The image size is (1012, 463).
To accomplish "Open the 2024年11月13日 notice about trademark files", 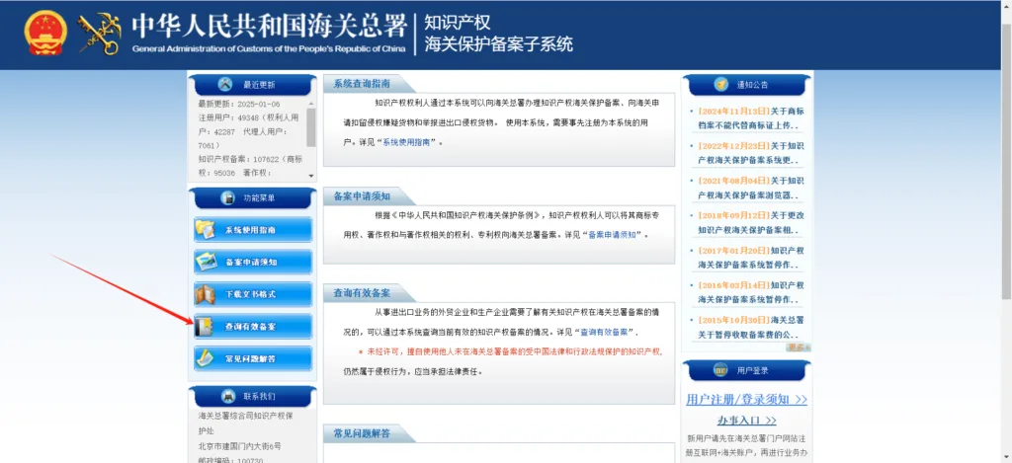I will [x=750, y=118].
